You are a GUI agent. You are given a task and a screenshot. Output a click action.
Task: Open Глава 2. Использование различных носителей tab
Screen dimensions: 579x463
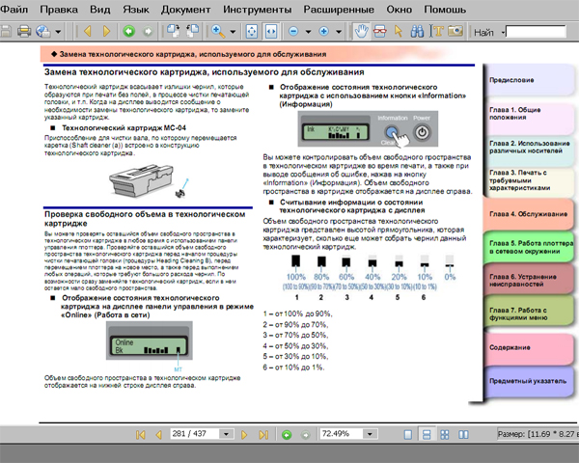pyautogui.click(x=529, y=151)
